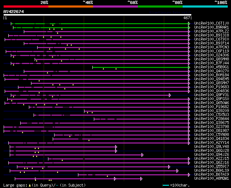Select the UniRef100_A2ZJ15 label
Image resolution: width=231 pixels, height=188 pixels.
(x=212, y=159)
